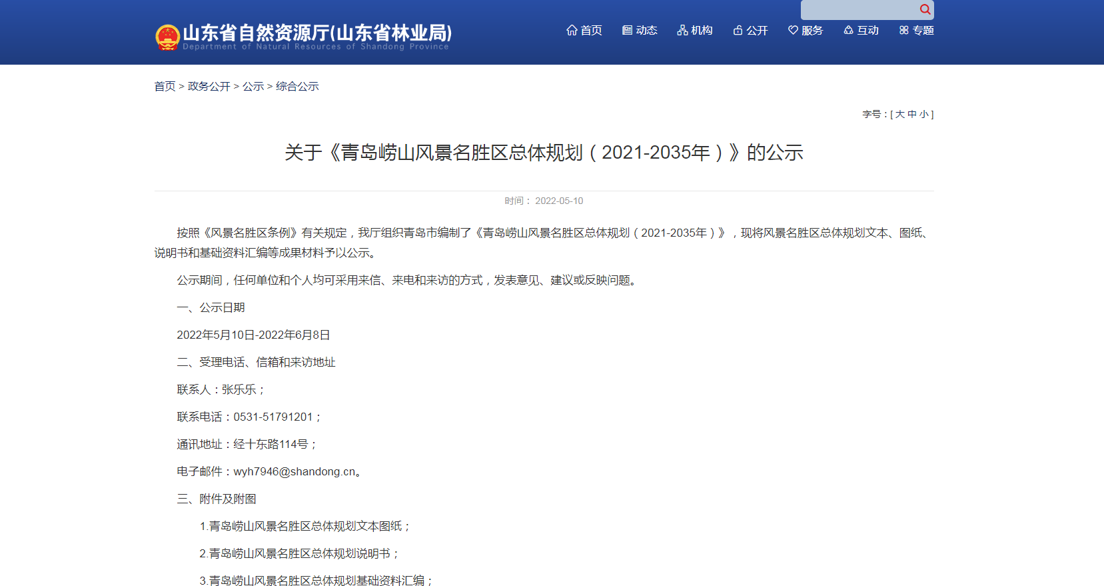This screenshot has width=1104, height=586.
Task: Set font size to 大 (large)
Action: [x=900, y=114]
